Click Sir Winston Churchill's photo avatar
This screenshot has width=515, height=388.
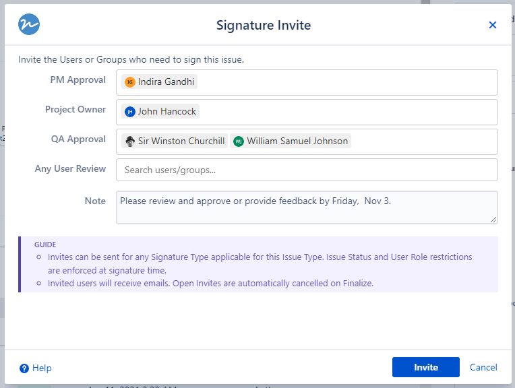point(130,141)
